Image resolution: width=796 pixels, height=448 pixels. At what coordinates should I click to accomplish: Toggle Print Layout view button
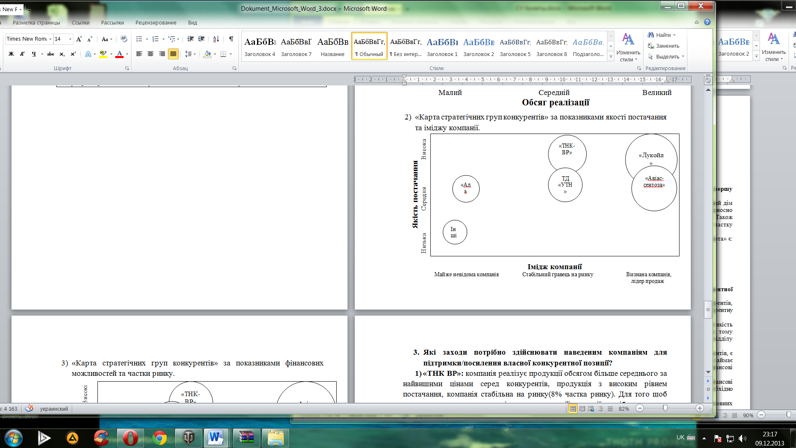[x=573, y=409]
